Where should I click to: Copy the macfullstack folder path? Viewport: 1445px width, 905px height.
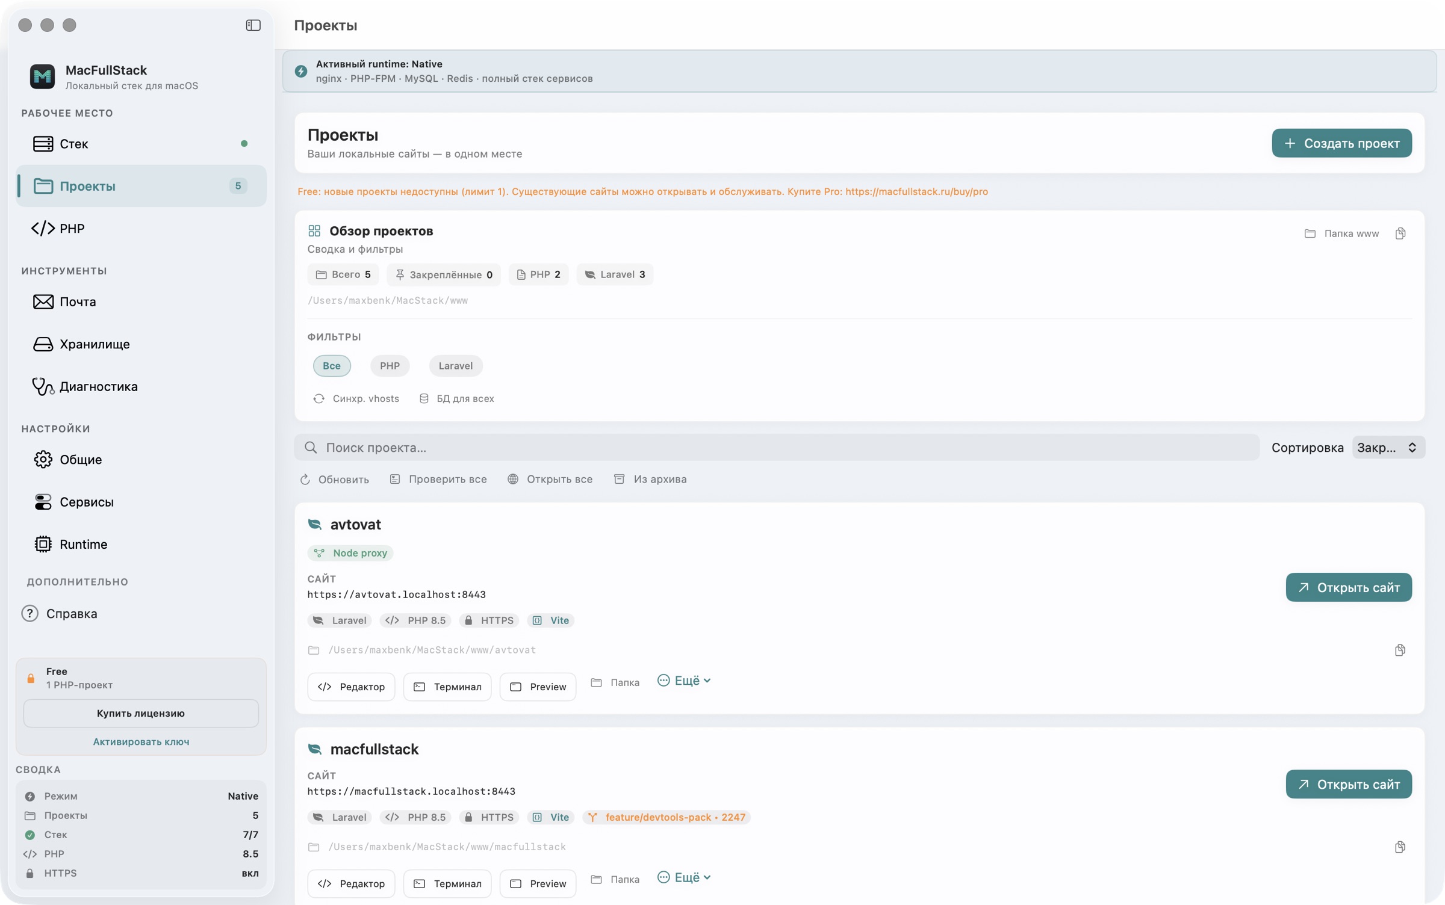[x=1400, y=847]
